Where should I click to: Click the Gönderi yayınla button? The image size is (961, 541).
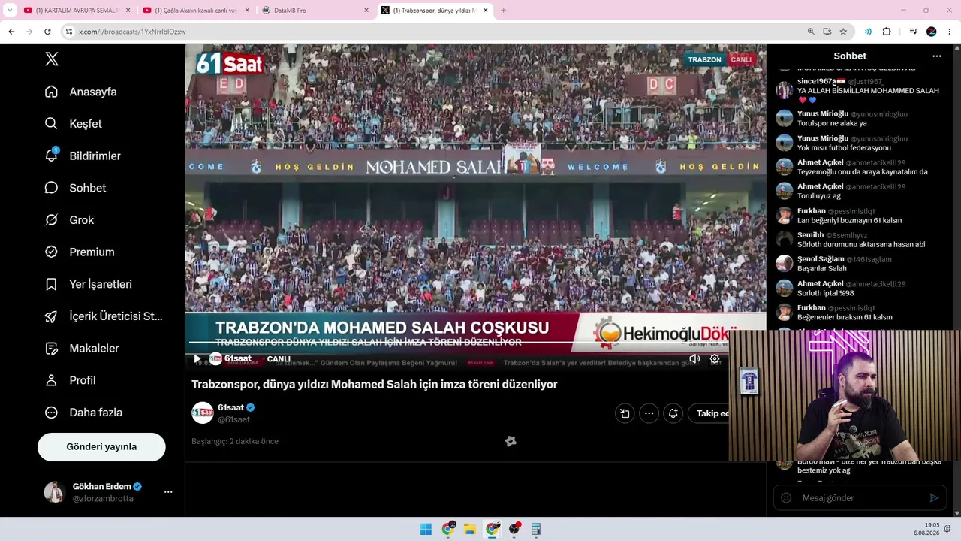pyautogui.click(x=101, y=446)
